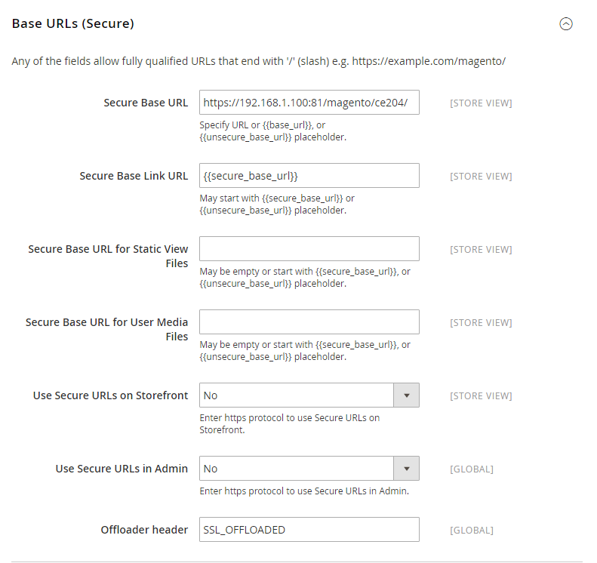
Task: Edit the Secure Base URL field
Action: tap(309, 103)
